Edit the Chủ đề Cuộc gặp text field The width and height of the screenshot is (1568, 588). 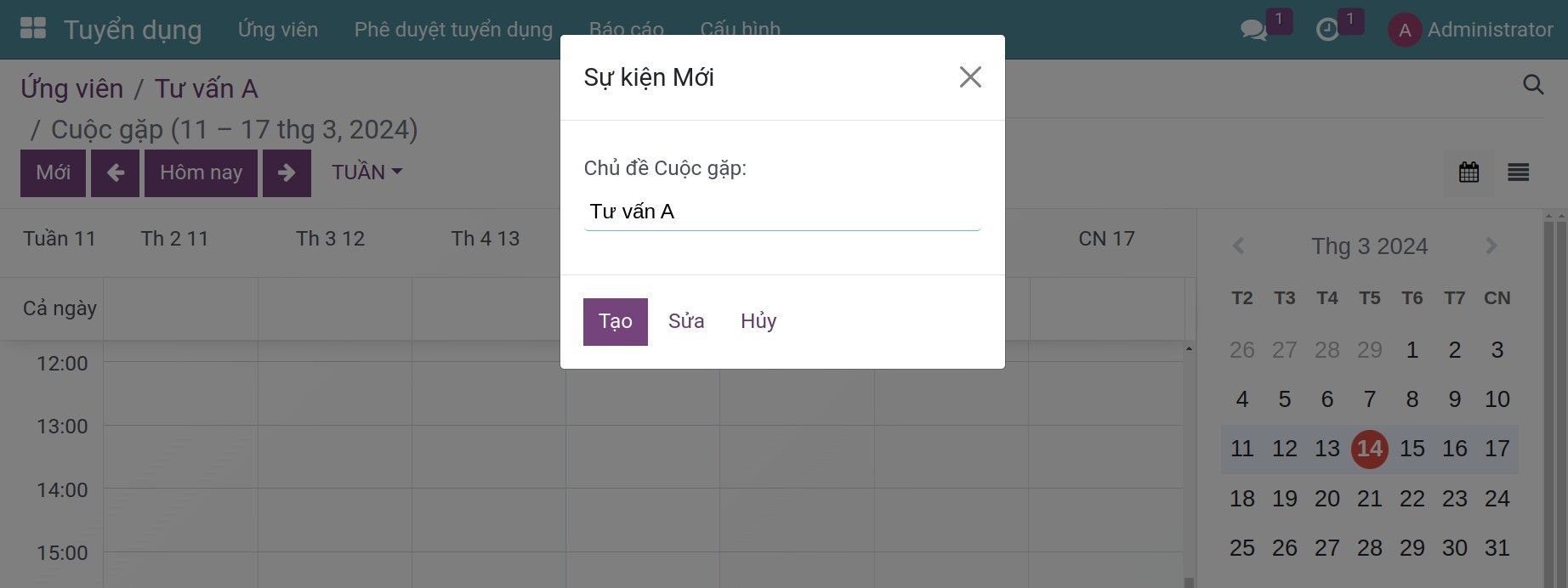pos(781,212)
